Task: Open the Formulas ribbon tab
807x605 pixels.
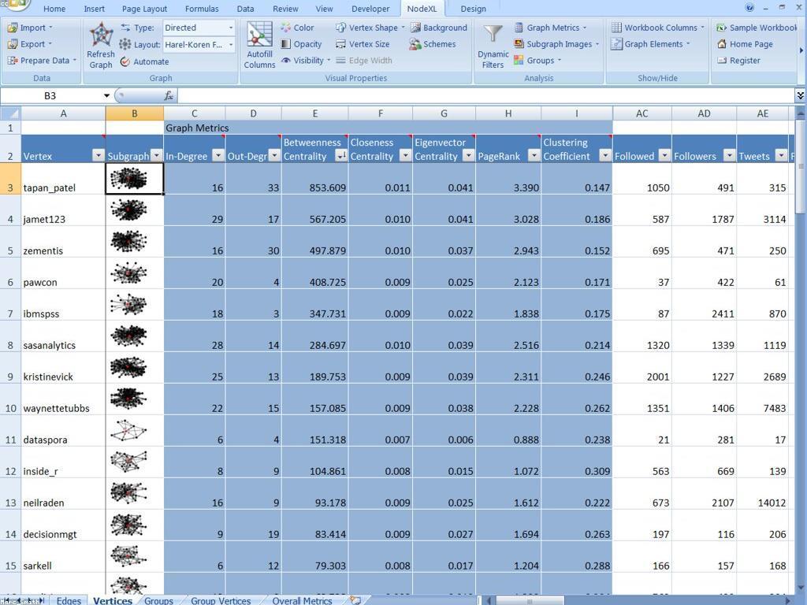Action: [202, 9]
